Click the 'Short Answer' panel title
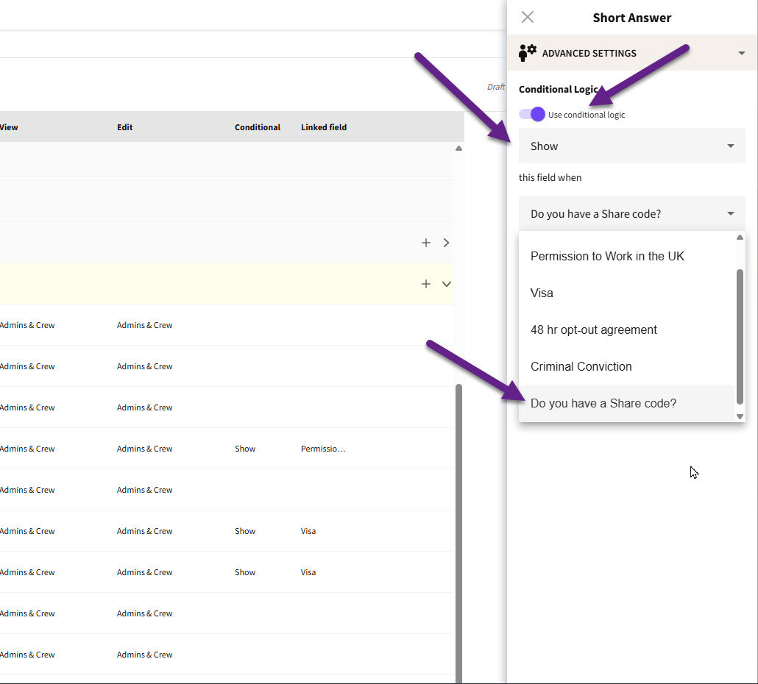758x684 pixels. pos(632,18)
